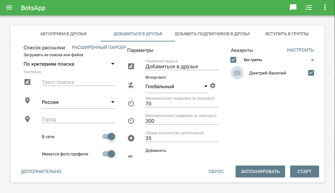Click the Запланировать button

[260, 171]
